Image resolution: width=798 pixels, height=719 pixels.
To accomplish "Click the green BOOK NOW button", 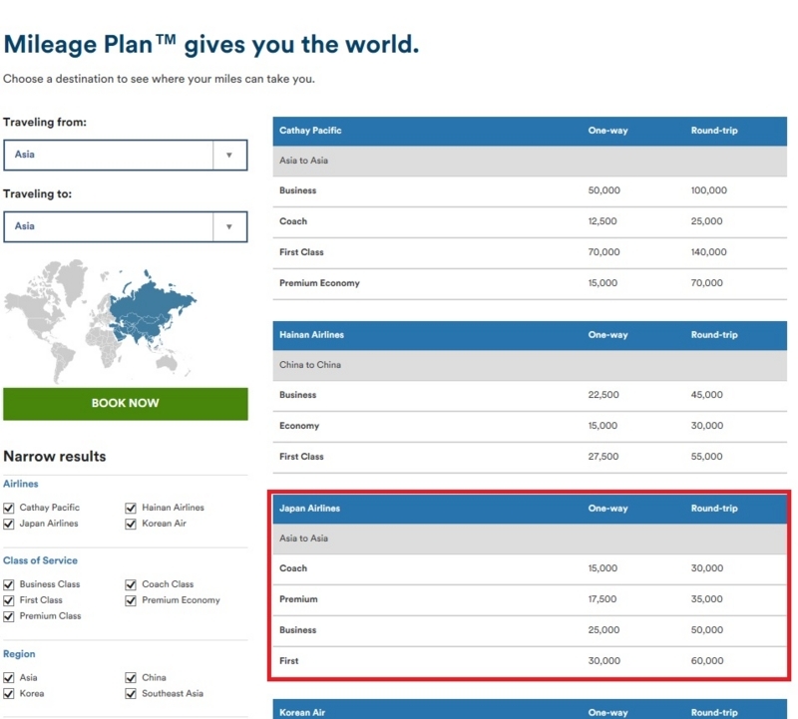I will coord(126,404).
